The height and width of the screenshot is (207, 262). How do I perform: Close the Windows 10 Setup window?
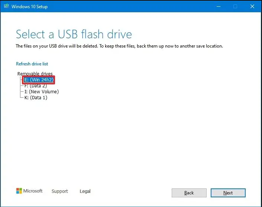(x=252, y=7)
